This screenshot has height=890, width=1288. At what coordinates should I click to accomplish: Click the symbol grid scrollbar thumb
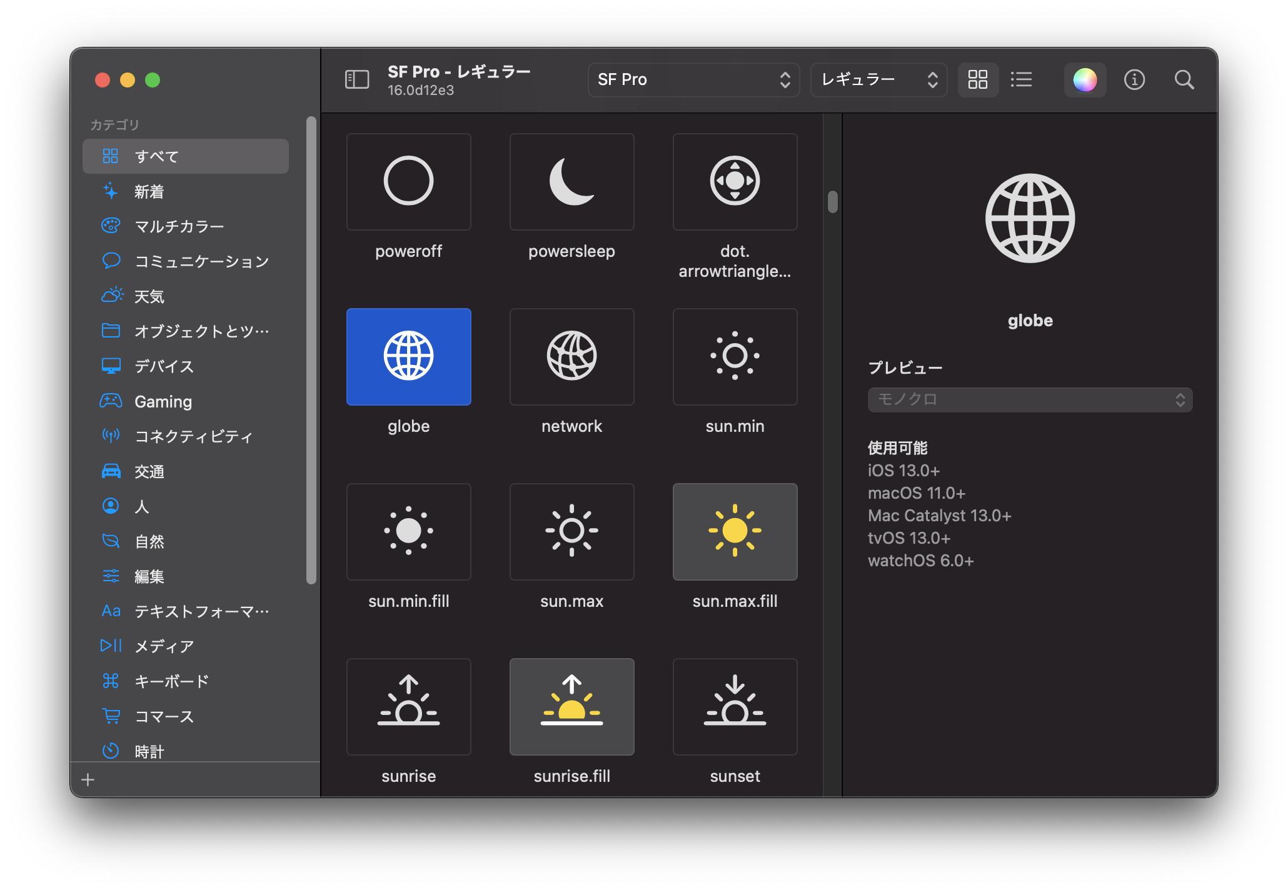tap(832, 202)
